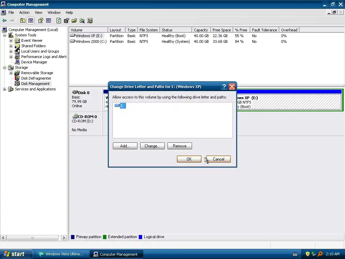Click the Open folder toolbar icon
Viewport: 345px width, 259px height.
74,21
